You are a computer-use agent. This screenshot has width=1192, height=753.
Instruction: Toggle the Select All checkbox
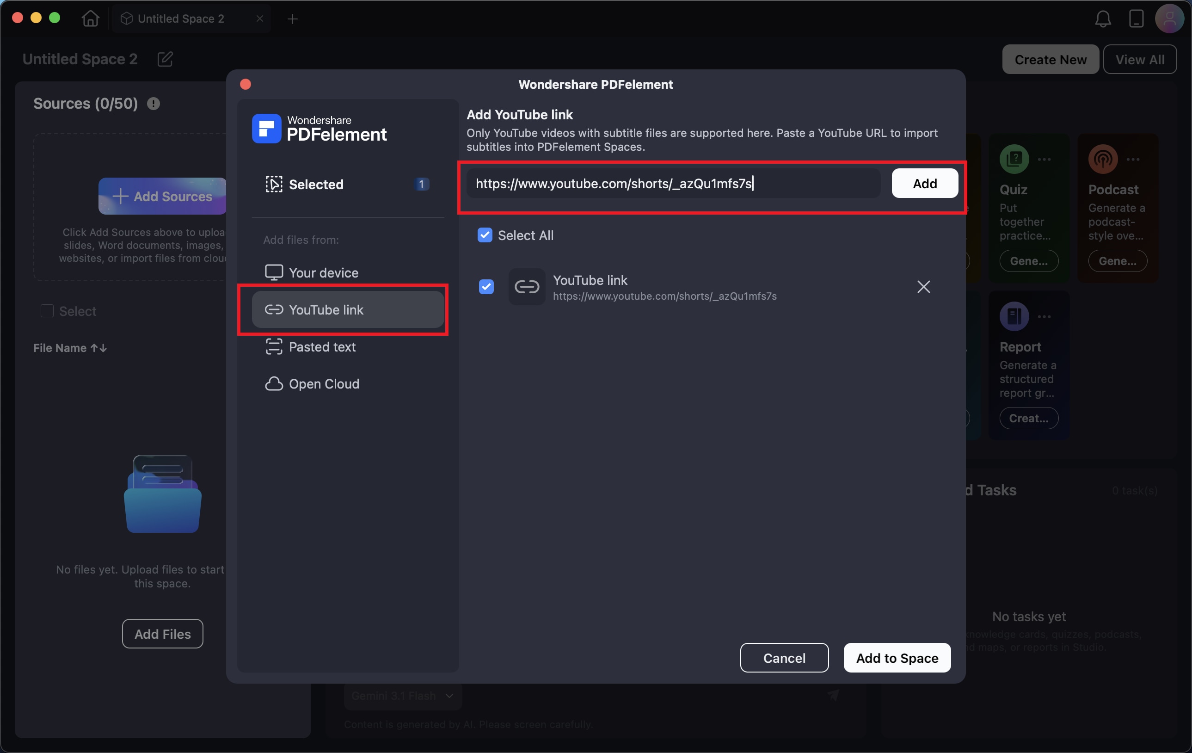coord(485,235)
